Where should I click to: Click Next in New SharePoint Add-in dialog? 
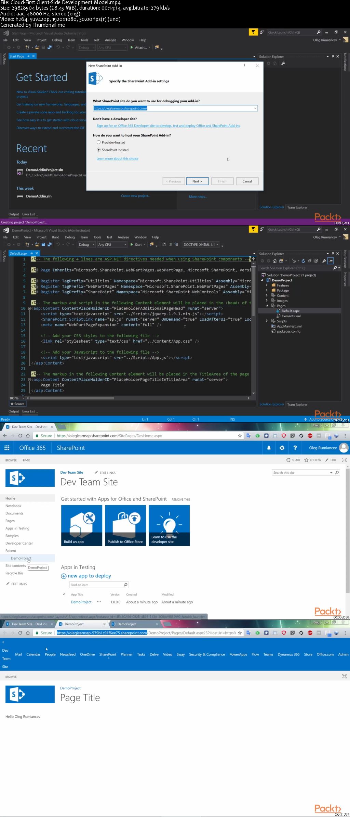(x=197, y=181)
